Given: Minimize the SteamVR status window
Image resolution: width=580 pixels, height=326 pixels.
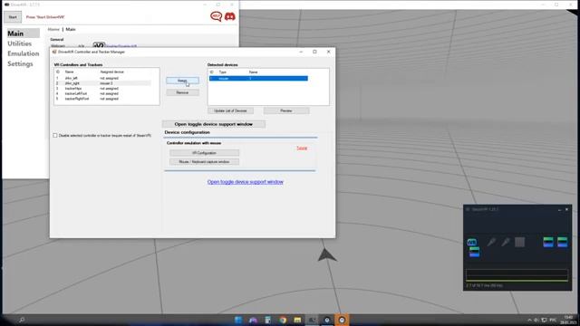Looking at the screenshot, I should tap(559, 209).
